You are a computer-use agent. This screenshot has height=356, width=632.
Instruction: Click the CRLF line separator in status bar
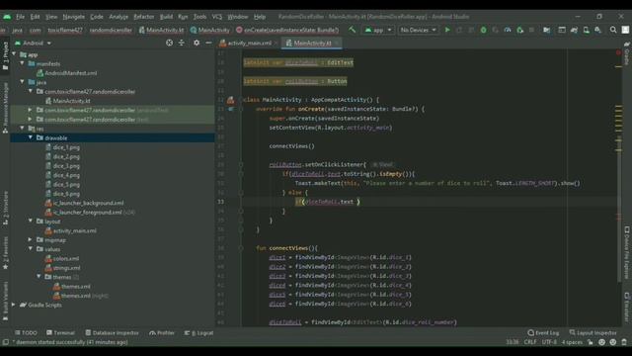[x=530, y=342]
